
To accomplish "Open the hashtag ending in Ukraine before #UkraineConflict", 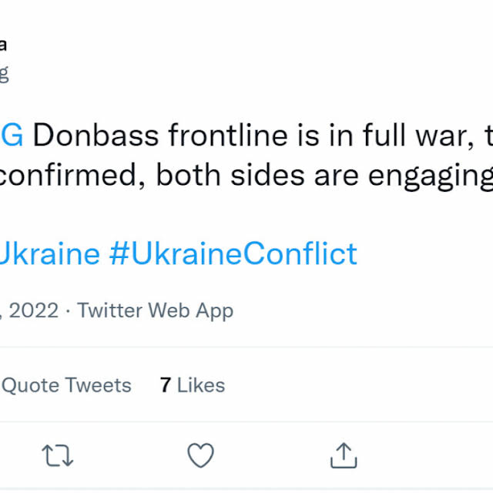I will [49, 253].
